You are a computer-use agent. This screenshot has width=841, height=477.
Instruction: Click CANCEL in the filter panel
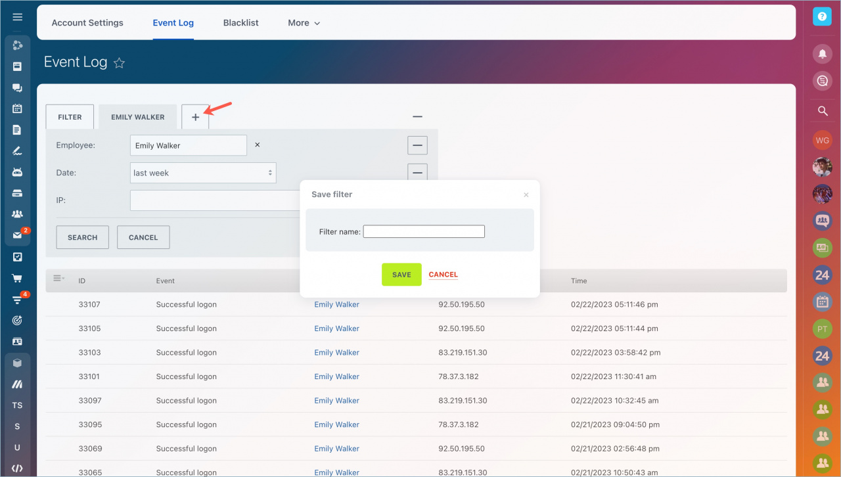pyautogui.click(x=143, y=237)
